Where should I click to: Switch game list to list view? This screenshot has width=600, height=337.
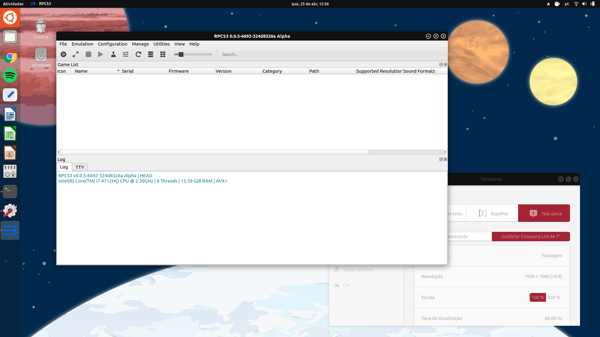point(151,54)
